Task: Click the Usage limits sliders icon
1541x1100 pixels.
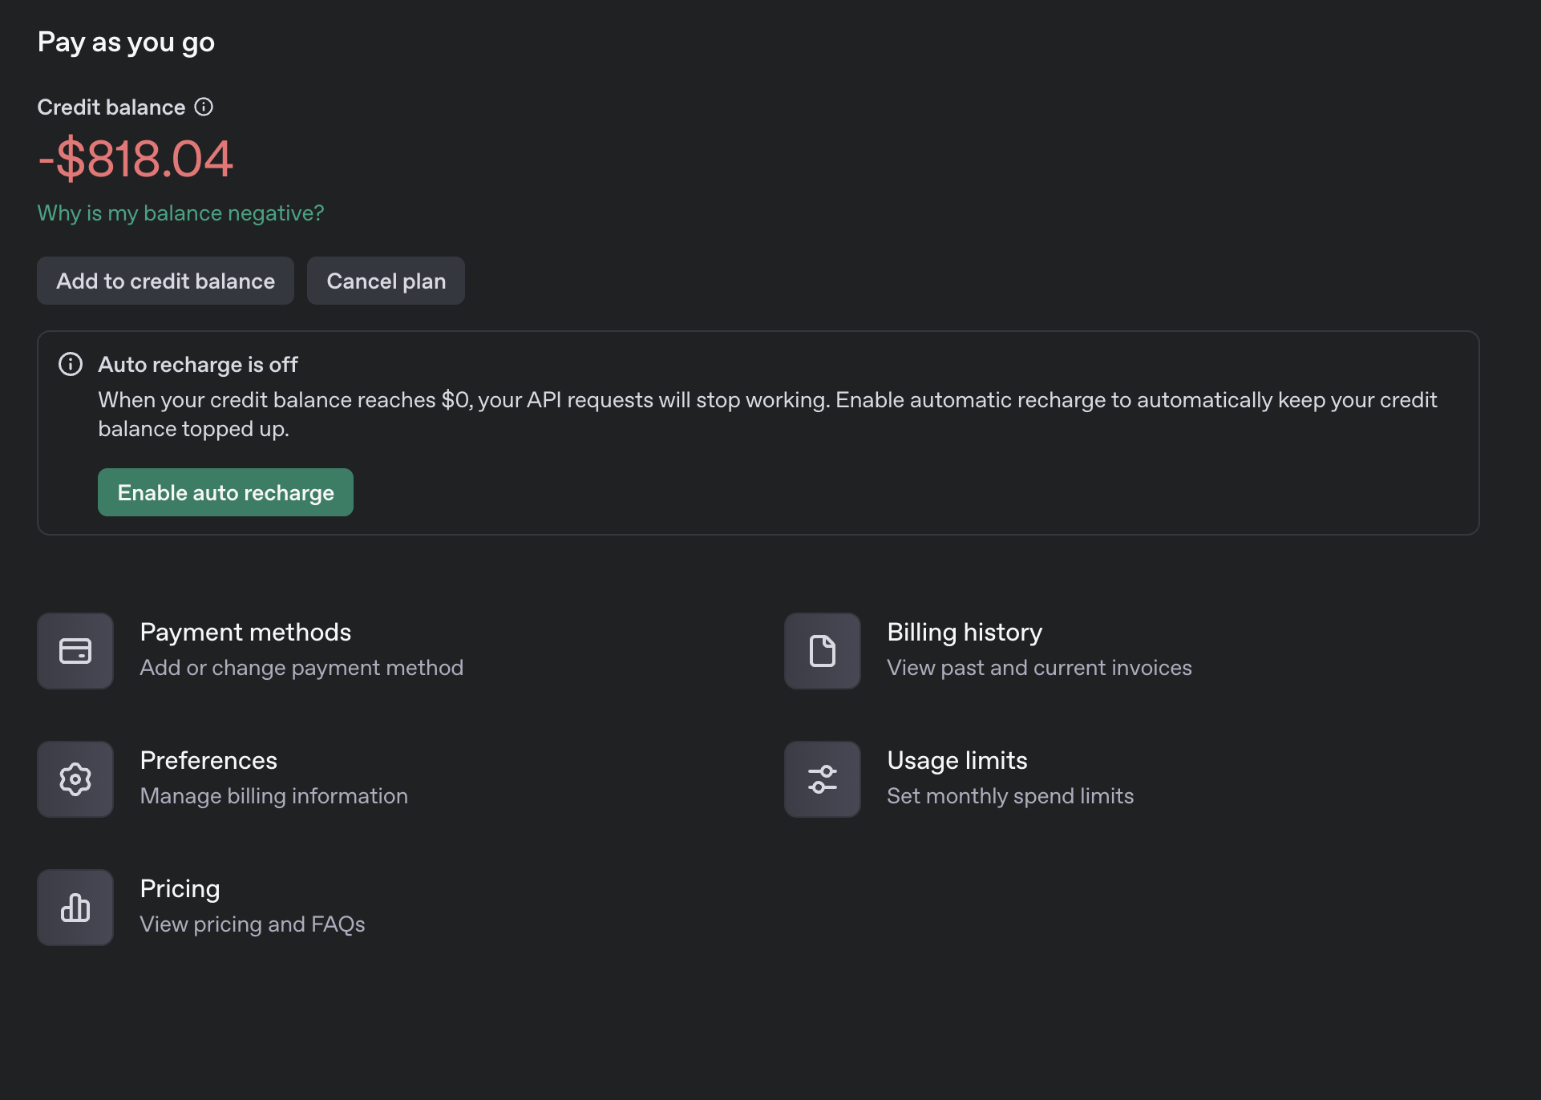Action: tap(822, 779)
